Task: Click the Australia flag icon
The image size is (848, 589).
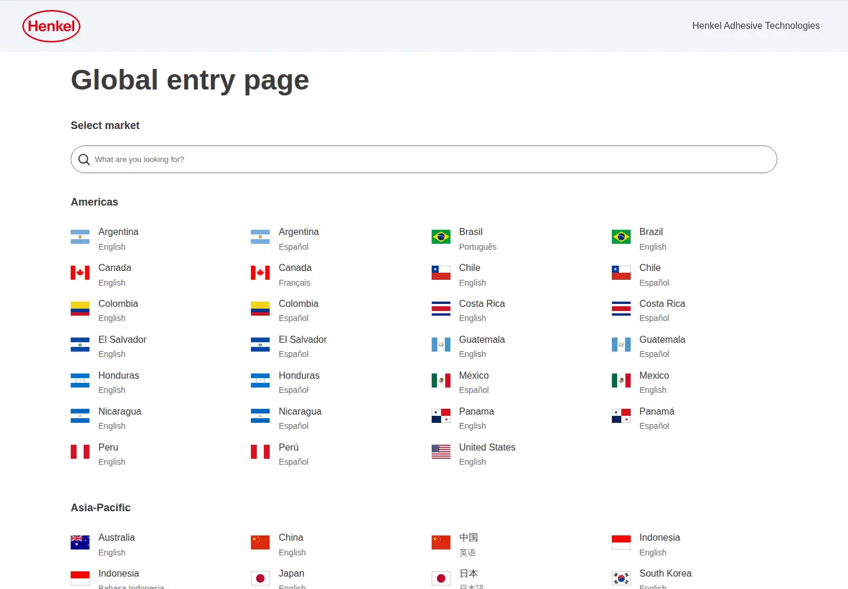Action: tap(80, 542)
